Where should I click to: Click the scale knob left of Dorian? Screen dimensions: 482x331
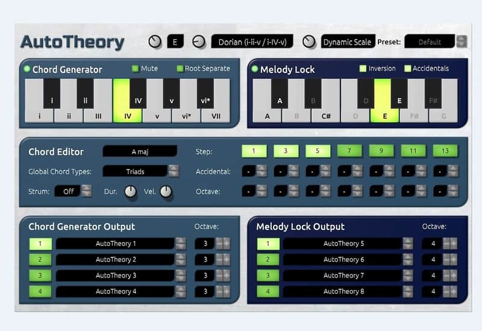pos(199,42)
